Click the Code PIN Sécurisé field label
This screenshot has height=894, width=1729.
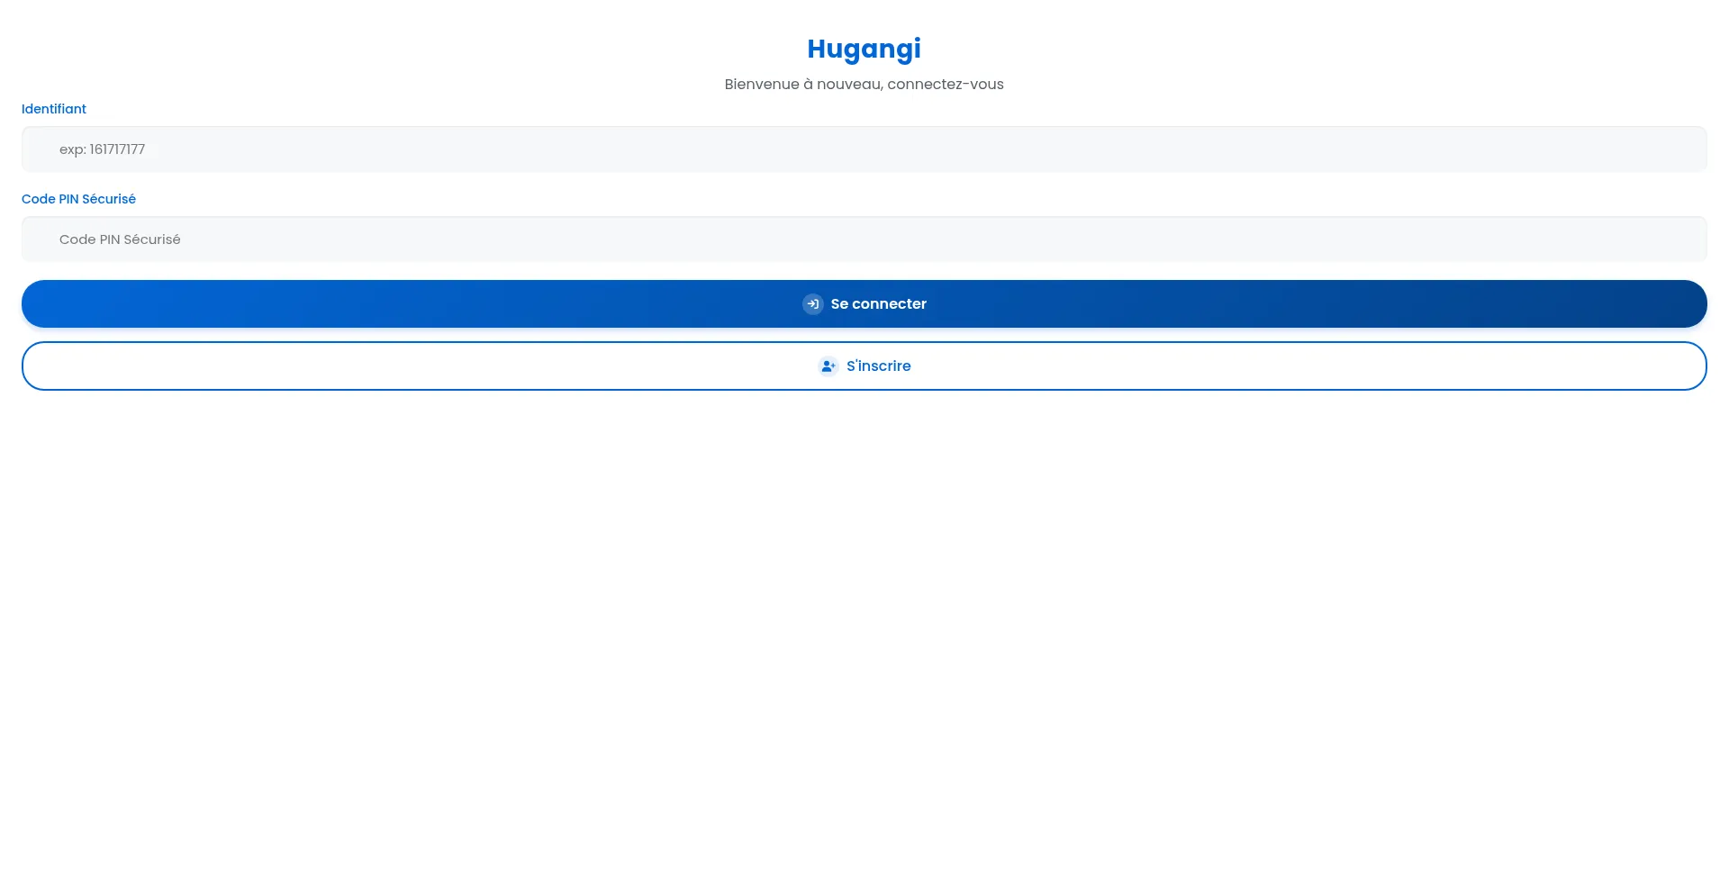tap(78, 199)
